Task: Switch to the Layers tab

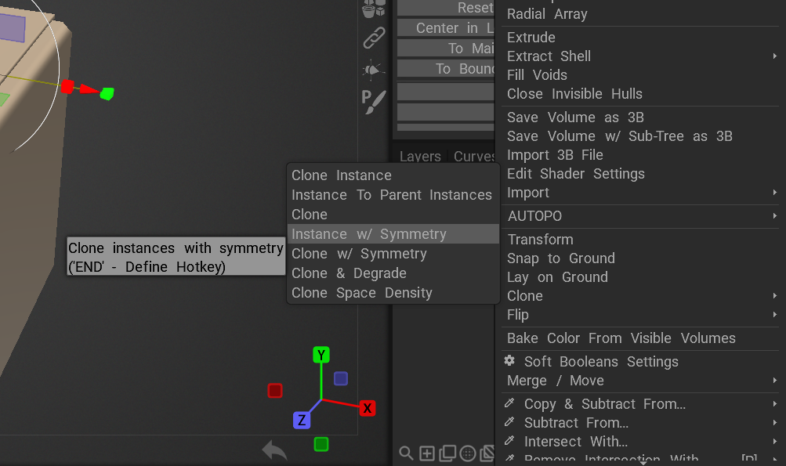Action: 420,157
